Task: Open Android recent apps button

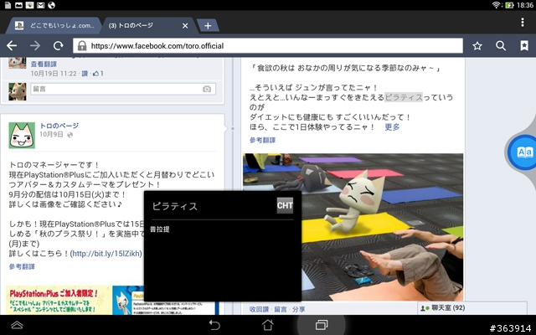Action: [322, 325]
